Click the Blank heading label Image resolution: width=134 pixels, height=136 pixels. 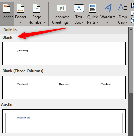(x=8, y=37)
